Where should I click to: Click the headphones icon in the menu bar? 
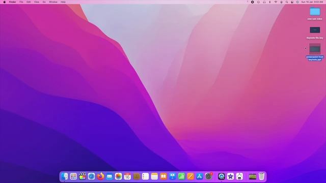tap(264, 2)
